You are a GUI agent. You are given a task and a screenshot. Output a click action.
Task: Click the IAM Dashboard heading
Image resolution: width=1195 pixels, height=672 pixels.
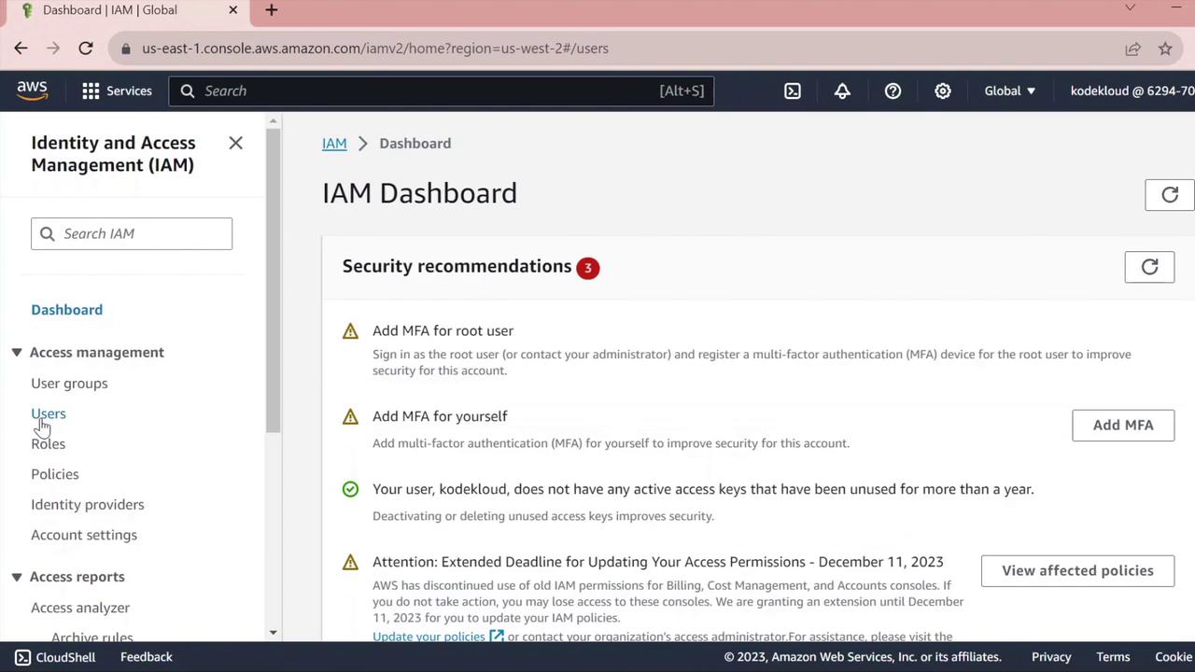tap(419, 193)
